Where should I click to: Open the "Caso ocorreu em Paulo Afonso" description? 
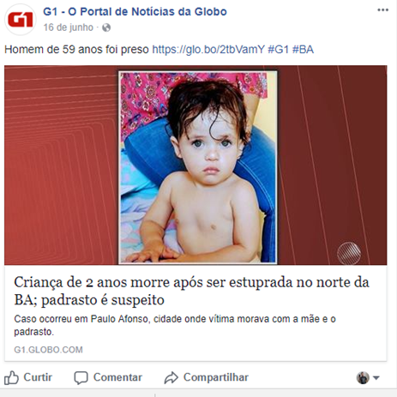coord(175,325)
